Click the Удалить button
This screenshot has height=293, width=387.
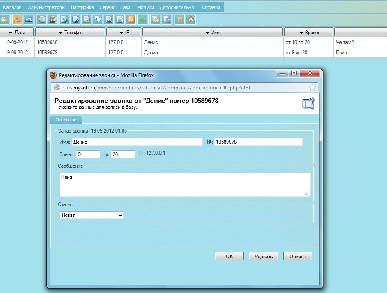pos(263,256)
